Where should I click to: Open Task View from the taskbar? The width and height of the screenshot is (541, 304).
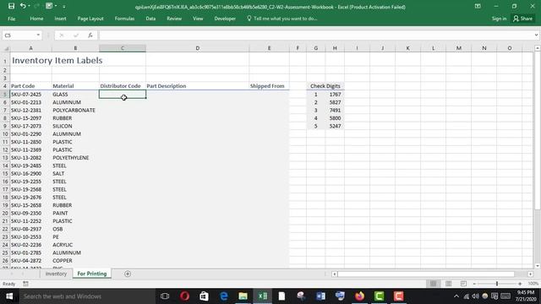click(165, 296)
